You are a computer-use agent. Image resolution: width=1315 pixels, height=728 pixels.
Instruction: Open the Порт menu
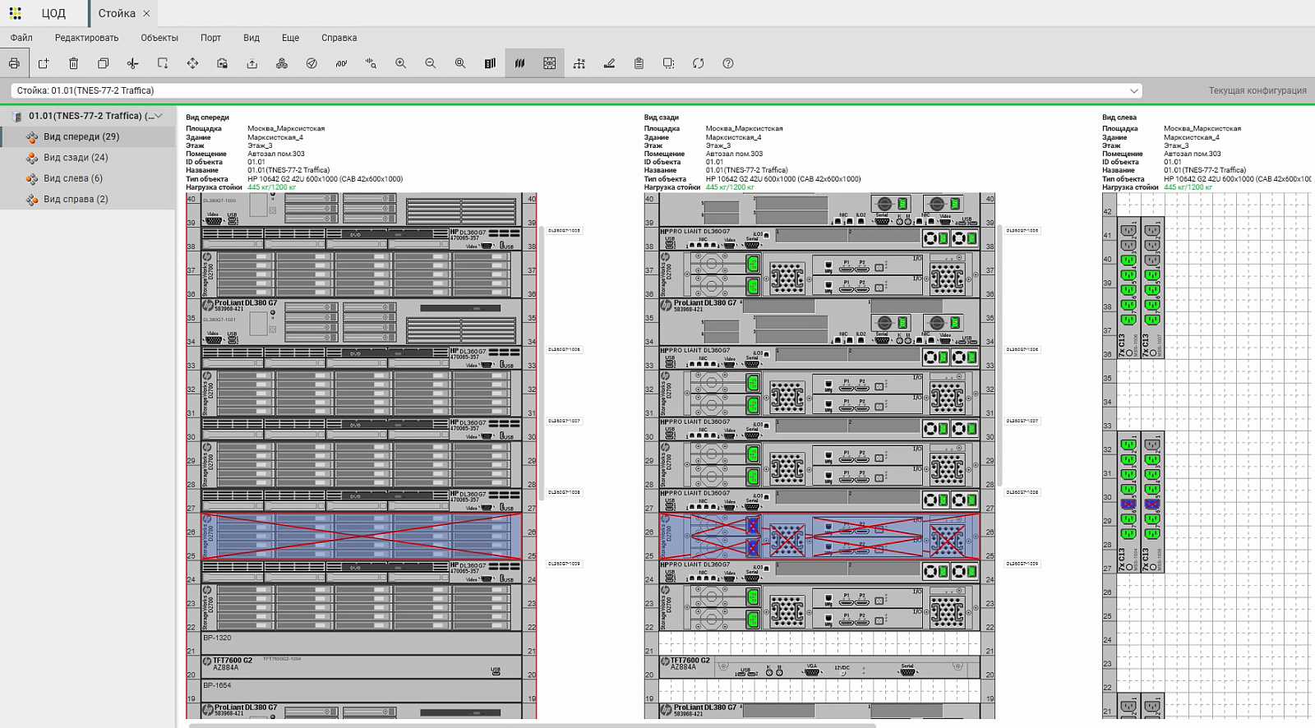pos(210,38)
